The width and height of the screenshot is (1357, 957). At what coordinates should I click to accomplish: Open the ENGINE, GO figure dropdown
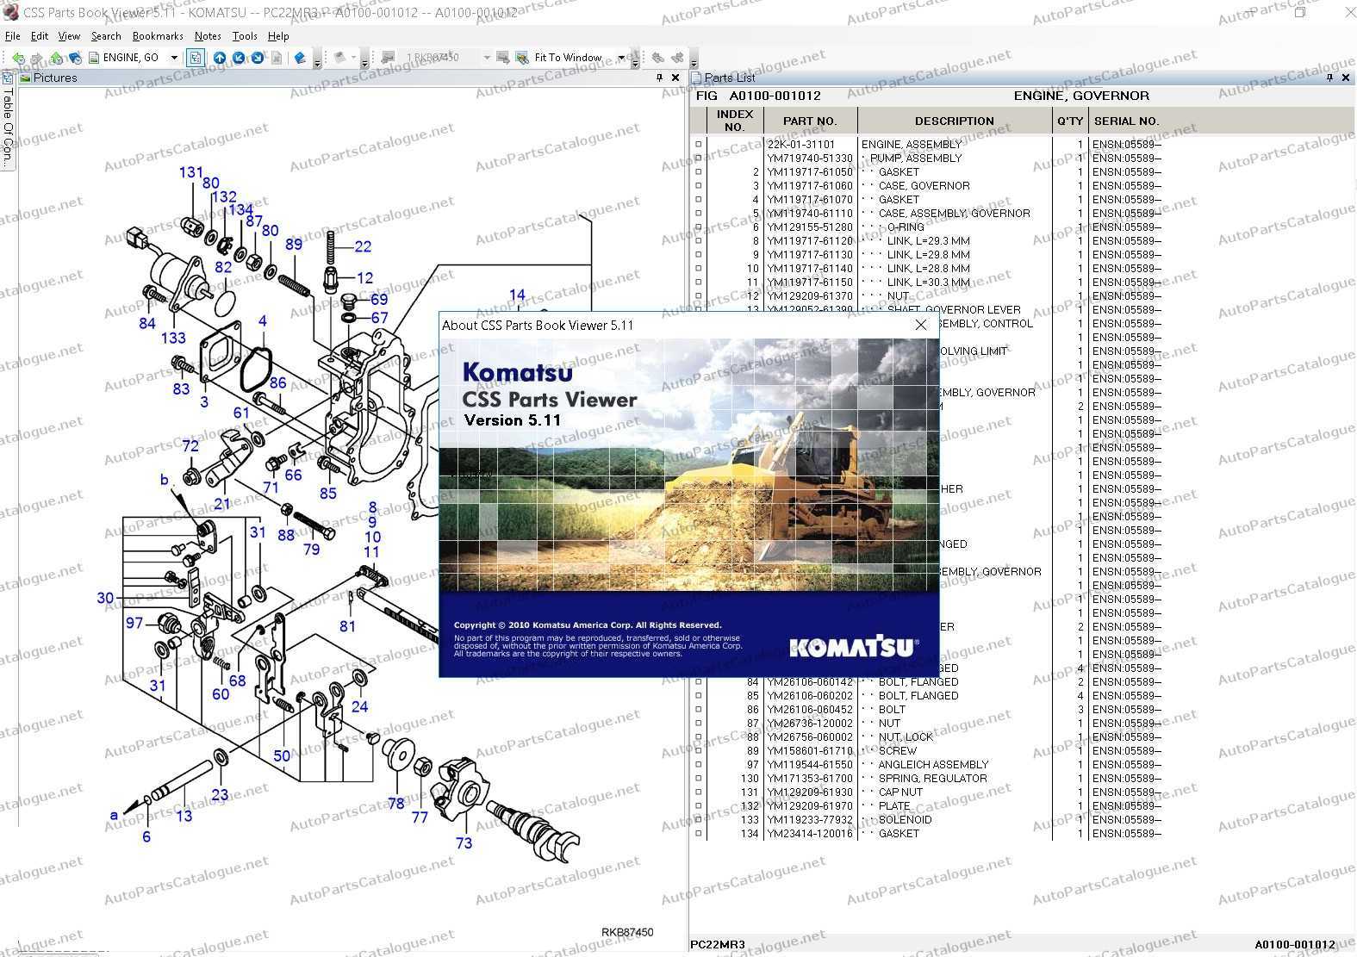point(174,58)
